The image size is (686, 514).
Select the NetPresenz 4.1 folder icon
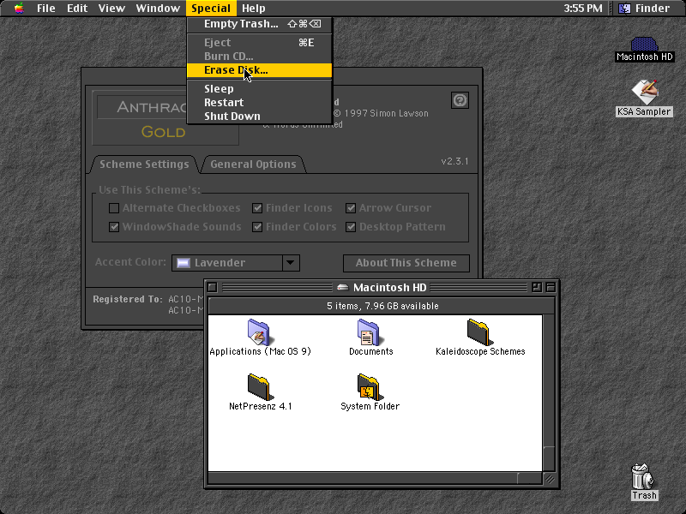click(260, 387)
